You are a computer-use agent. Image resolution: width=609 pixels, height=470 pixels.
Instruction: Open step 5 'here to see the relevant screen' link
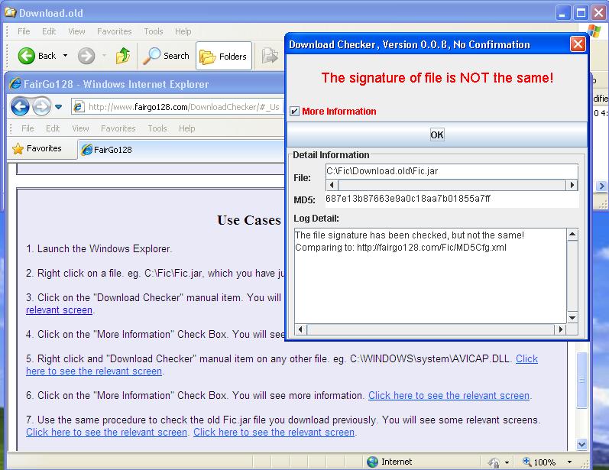tap(94, 371)
